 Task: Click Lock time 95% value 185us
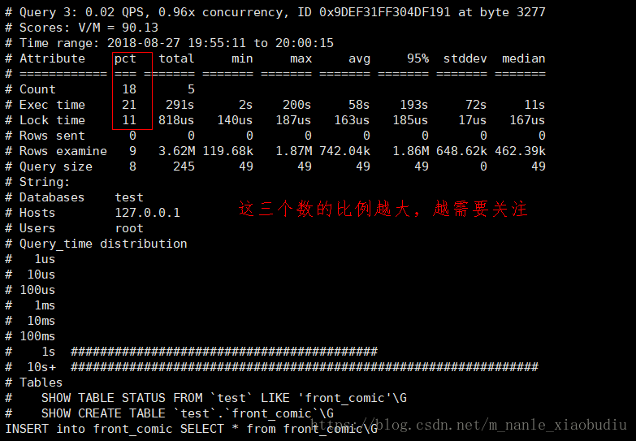pos(410,120)
